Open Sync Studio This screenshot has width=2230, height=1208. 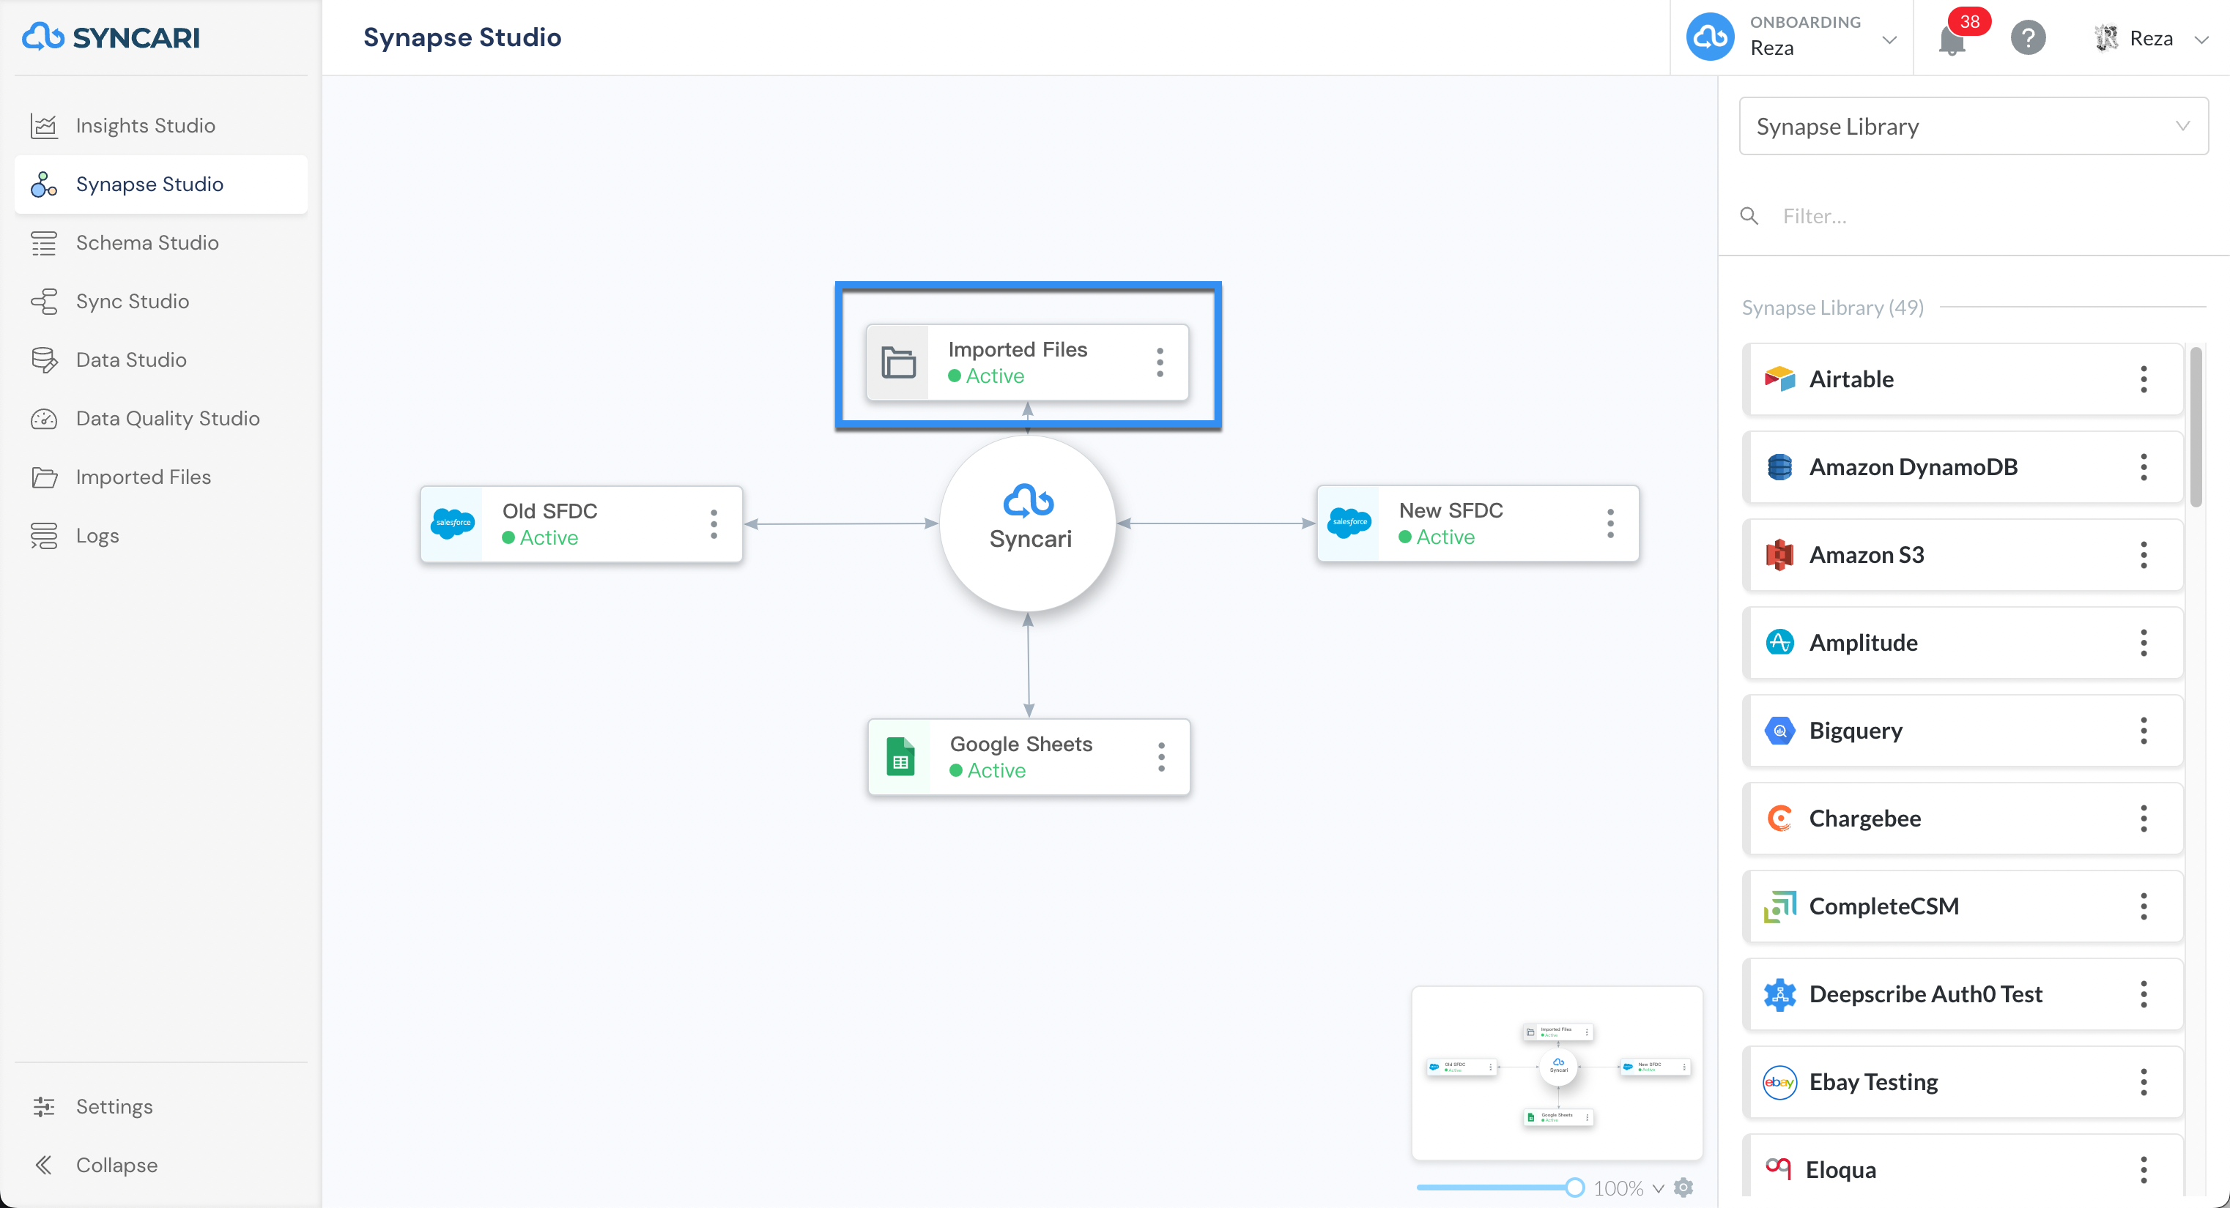132,301
